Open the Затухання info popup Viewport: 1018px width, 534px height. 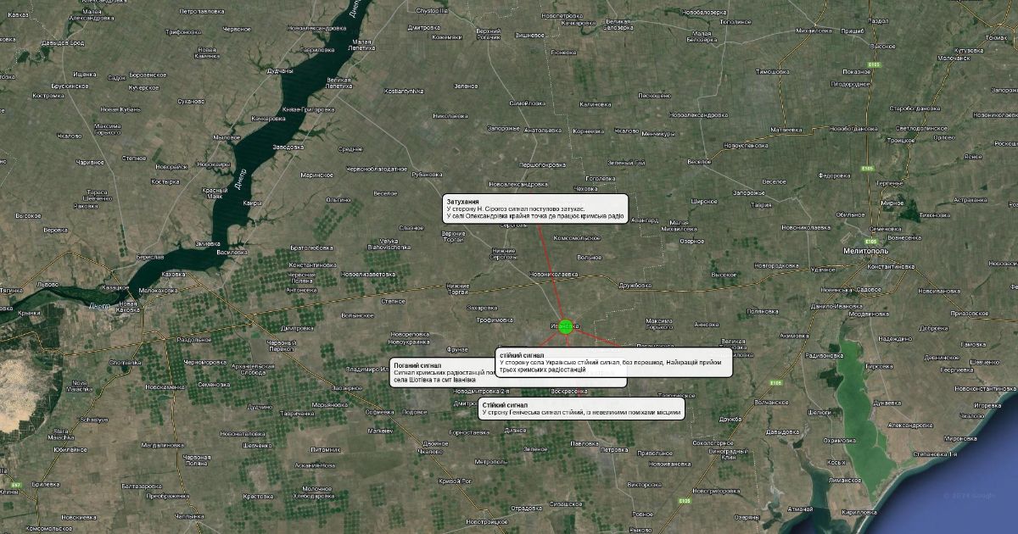point(536,209)
